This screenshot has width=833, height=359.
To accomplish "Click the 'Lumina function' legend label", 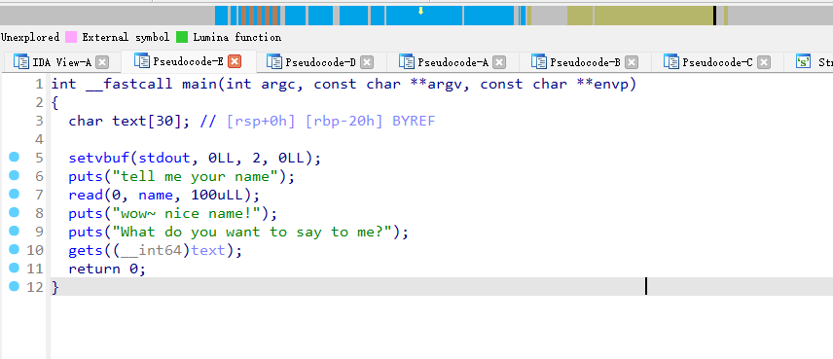I will tap(236, 37).
